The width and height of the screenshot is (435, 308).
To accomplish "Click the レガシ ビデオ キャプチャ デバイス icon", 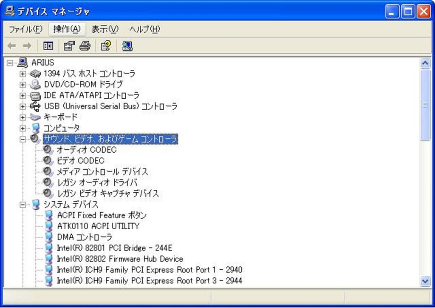I will click(48, 193).
